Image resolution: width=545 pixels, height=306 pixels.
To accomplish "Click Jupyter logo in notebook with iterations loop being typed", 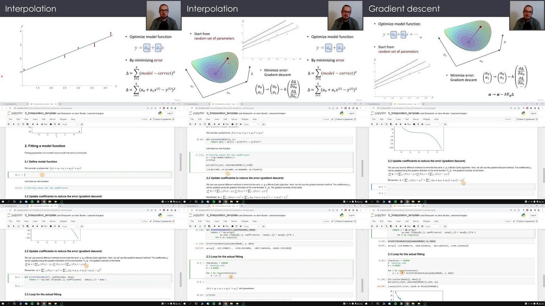I will [x=197, y=215].
